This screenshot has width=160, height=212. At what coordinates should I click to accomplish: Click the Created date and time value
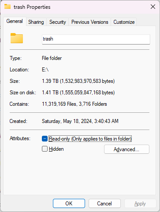click(80, 121)
